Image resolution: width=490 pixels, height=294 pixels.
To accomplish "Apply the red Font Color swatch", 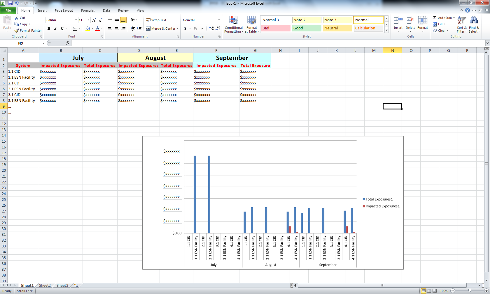I will point(97,29).
